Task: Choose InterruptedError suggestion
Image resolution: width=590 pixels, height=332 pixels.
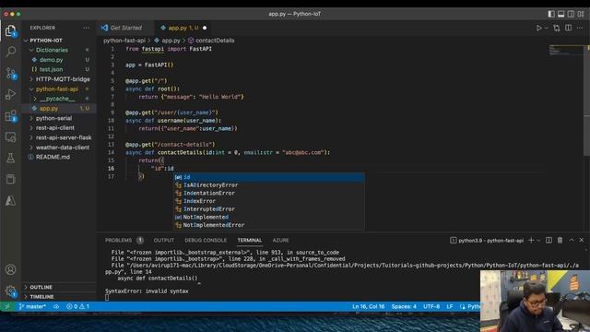Action: pos(268,209)
